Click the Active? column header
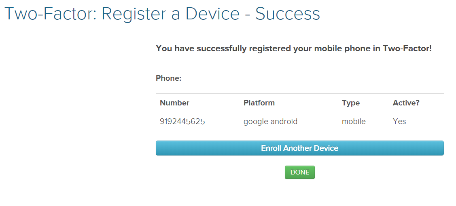 [x=406, y=103]
